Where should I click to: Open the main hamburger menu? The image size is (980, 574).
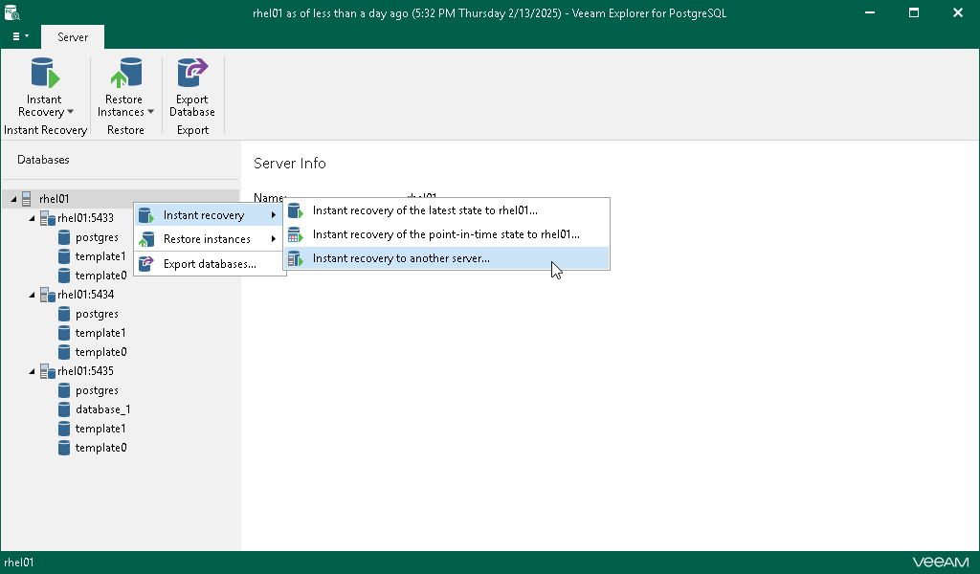tap(20, 36)
